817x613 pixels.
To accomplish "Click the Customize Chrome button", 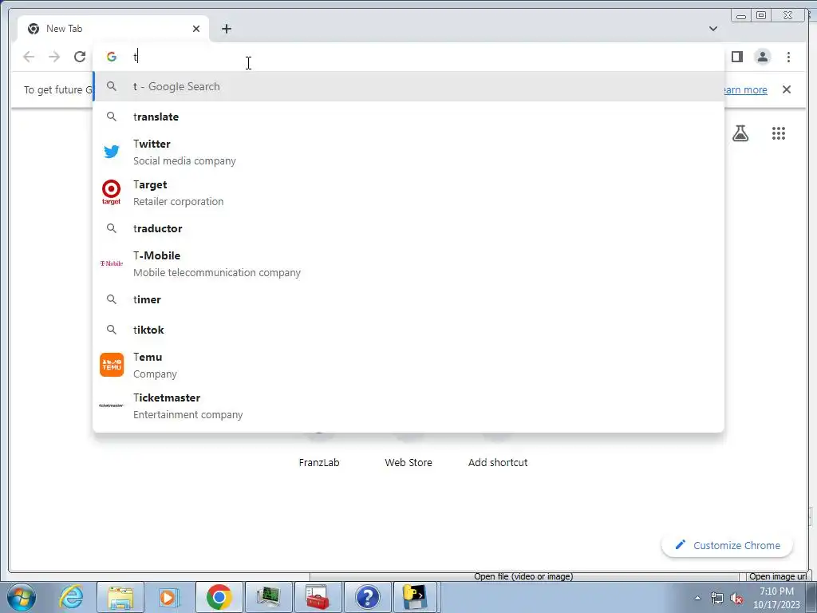I will click(x=728, y=545).
